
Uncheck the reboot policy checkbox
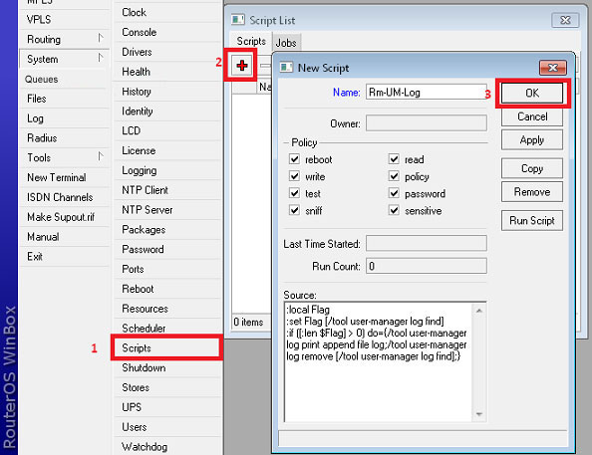click(x=294, y=159)
